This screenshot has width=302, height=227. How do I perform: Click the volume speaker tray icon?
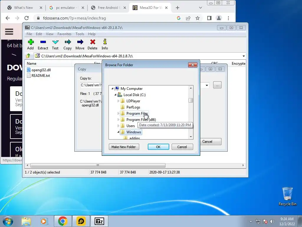pyautogui.click(x=272, y=221)
